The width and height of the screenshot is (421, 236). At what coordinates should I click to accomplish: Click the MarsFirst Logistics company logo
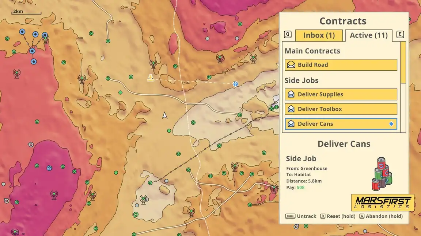pyautogui.click(x=383, y=202)
